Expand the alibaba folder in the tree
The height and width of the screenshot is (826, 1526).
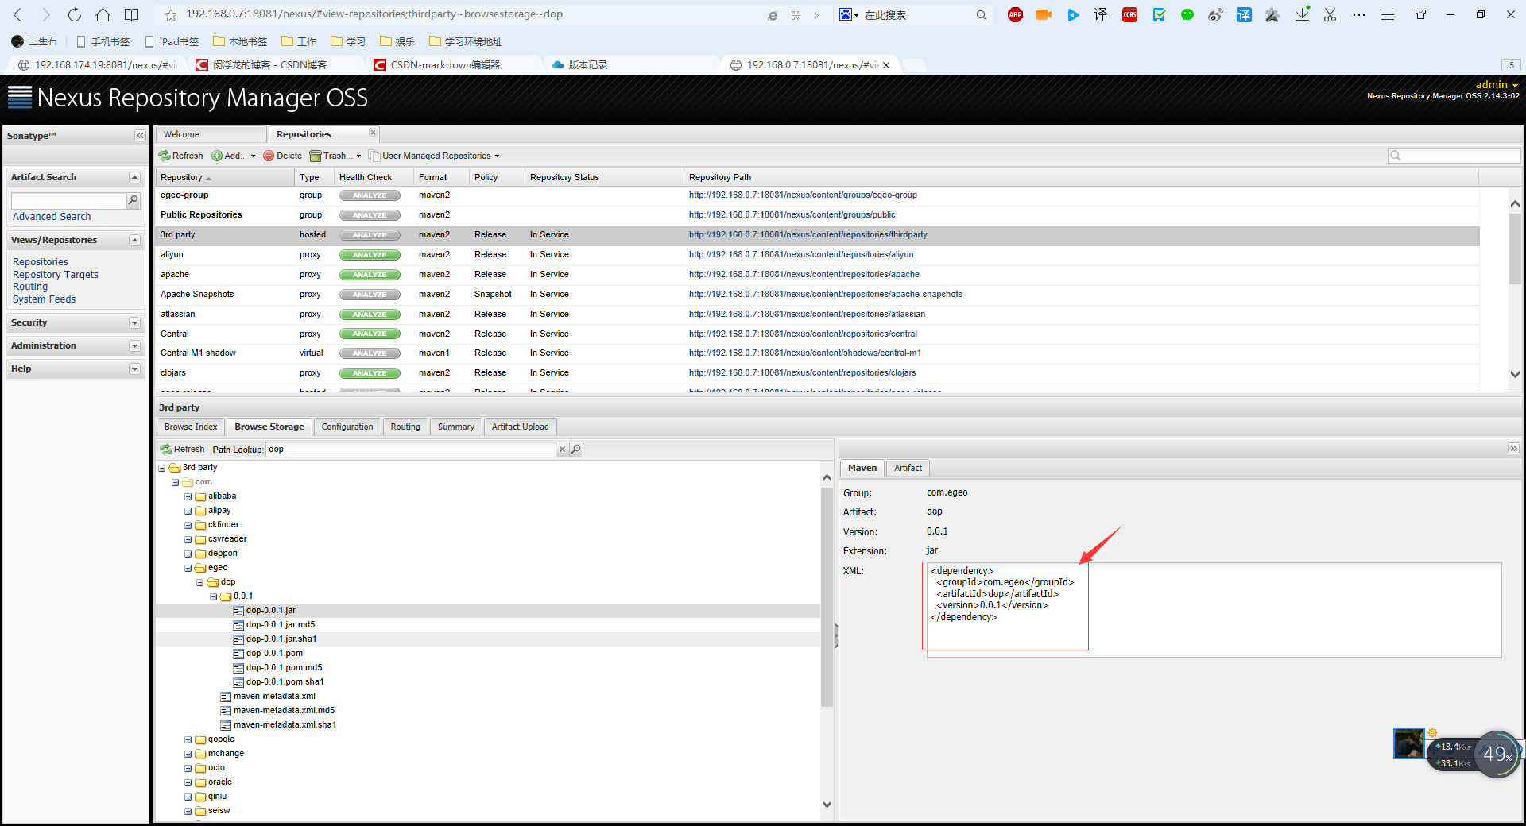point(188,497)
